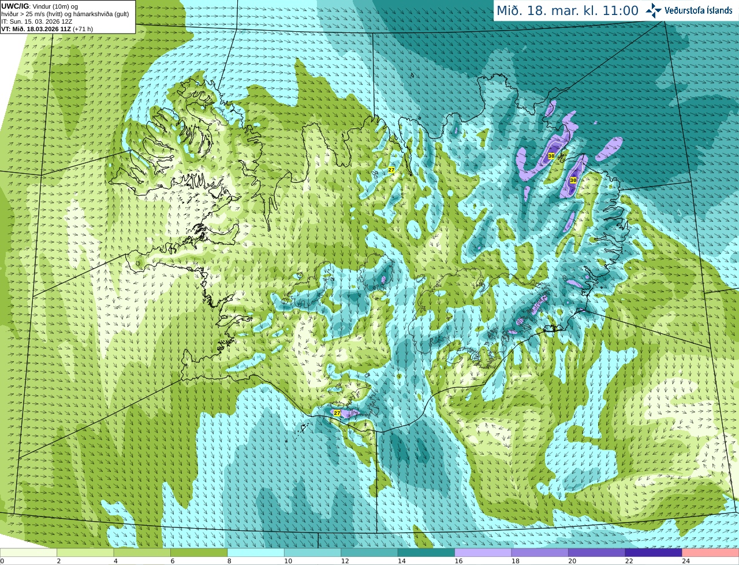Select the 10–12 m/s legend swatch
The image size is (739, 565).
click(313, 552)
